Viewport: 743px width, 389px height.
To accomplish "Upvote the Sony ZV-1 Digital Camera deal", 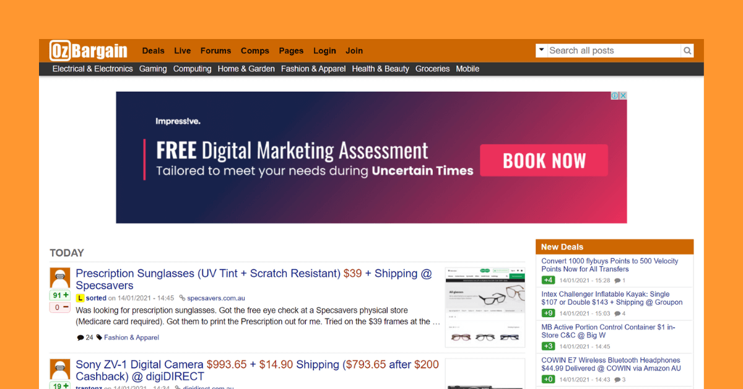I will click(59, 386).
